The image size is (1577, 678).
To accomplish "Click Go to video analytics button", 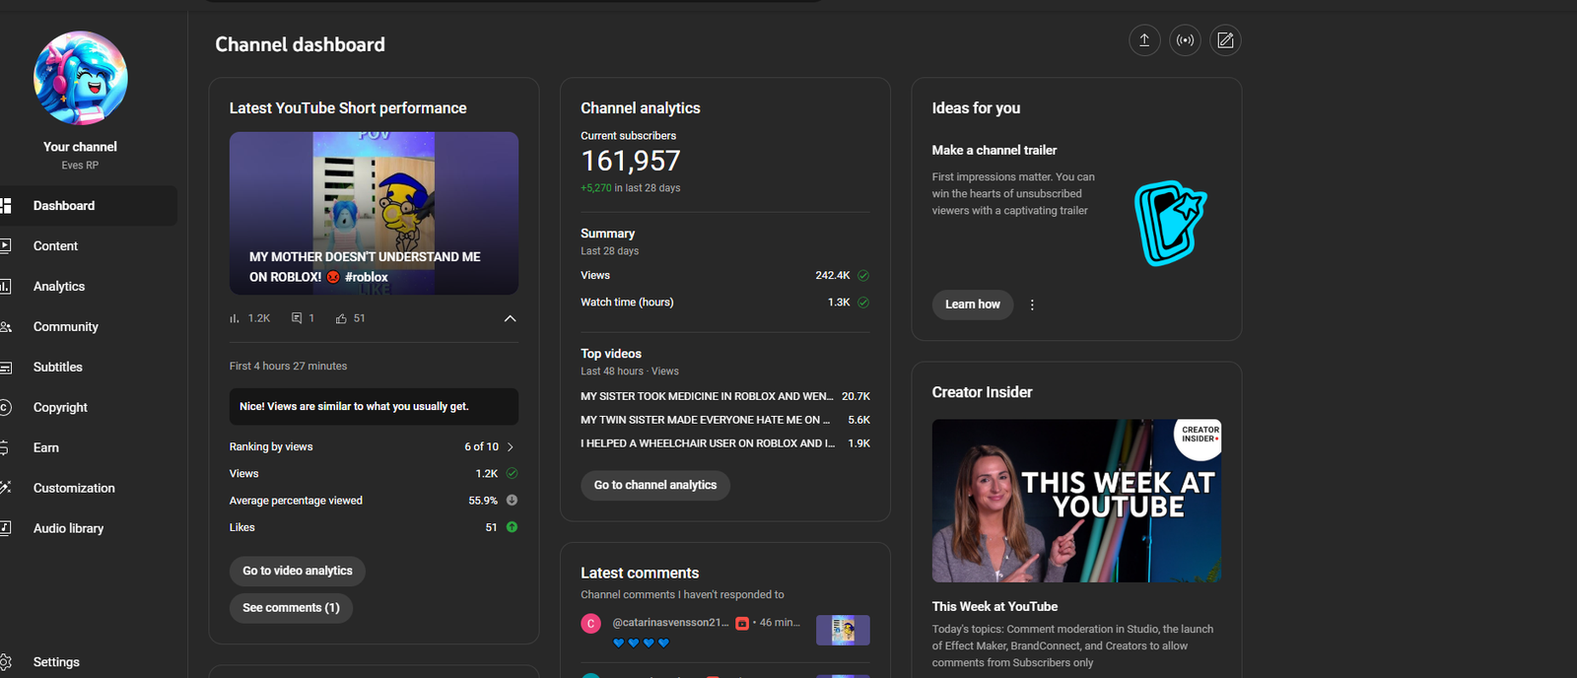I will [298, 571].
